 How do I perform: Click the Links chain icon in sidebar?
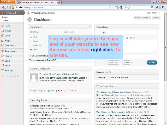[x=2, y=36]
